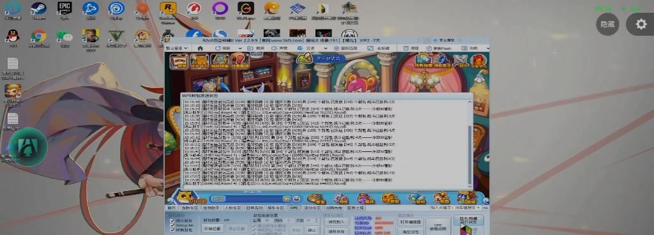Click the clear-cache toolbar button
Viewport: 654px width, 235px height.
click(411, 49)
